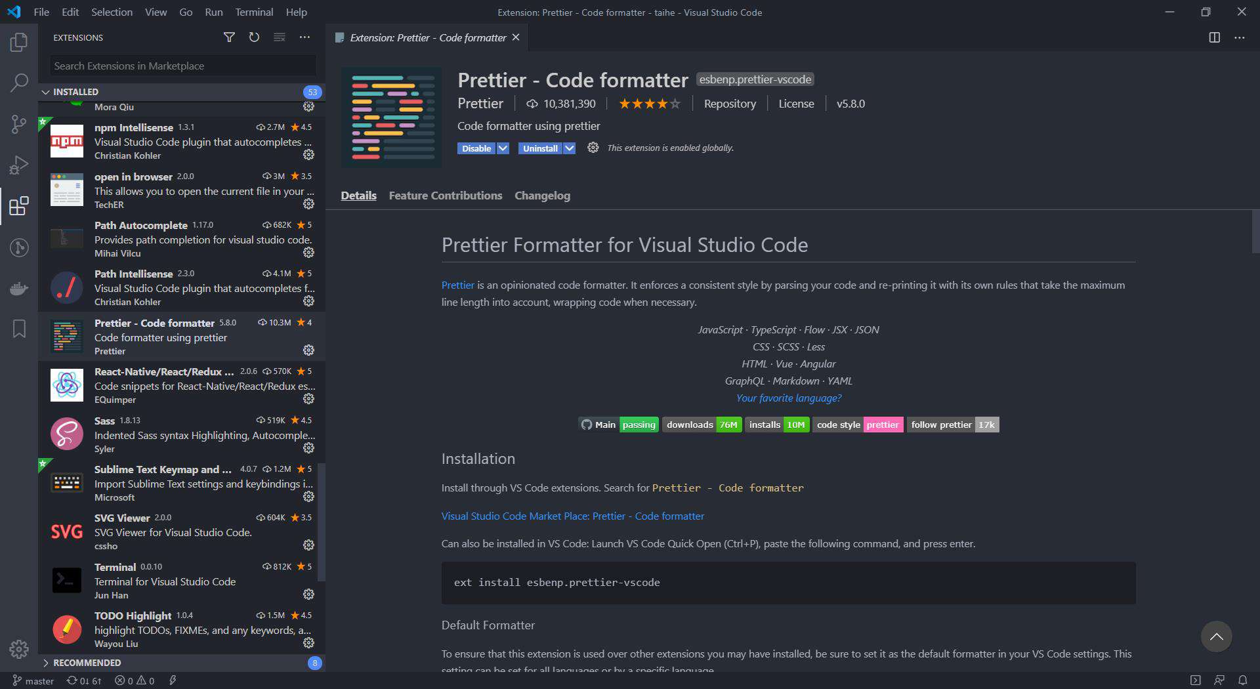Filter extensions using the funnel icon
The width and height of the screenshot is (1260, 689).
[229, 37]
